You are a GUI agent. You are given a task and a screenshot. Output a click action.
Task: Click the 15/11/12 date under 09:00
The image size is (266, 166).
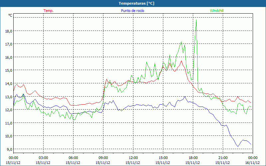click(x=103, y=163)
